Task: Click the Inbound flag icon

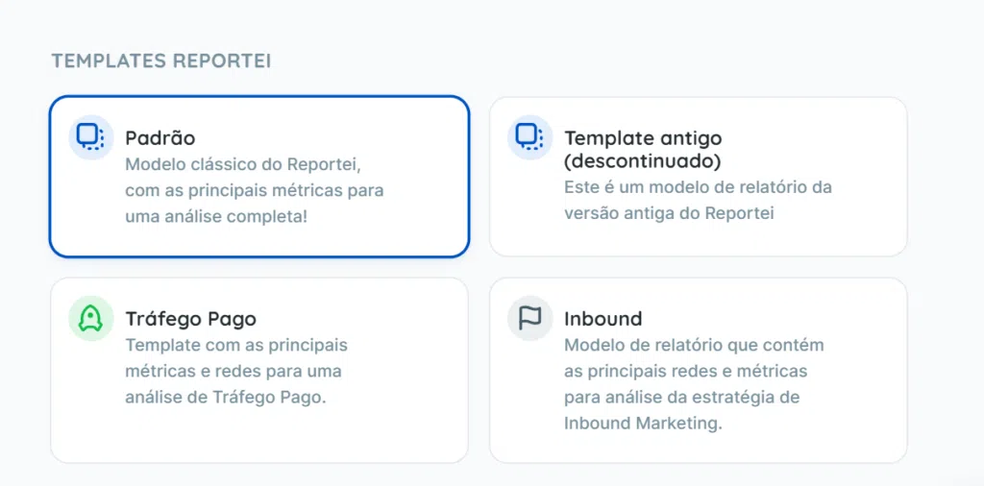Action: [529, 318]
